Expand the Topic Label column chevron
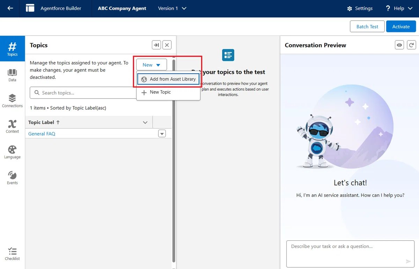This screenshot has width=419, height=269. [146, 122]
